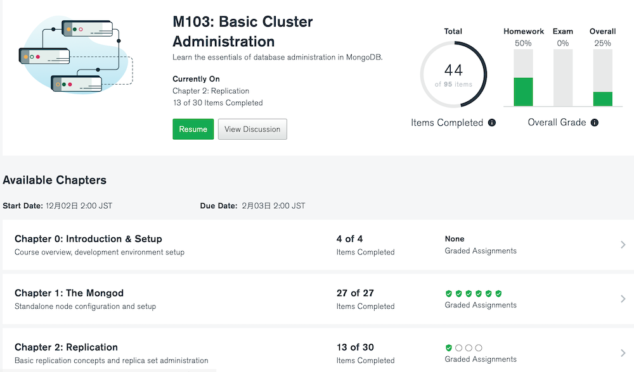Screen dimensions: 634x372
Task: Click the circular 44 items progress ring
Action: click(453, 75)
